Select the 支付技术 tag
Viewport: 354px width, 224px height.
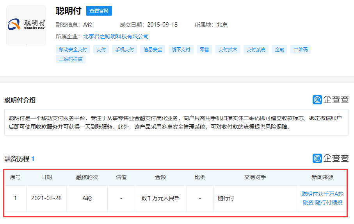pyautogui.click(x=228, y=50)
